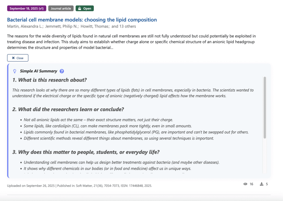Screen dimensions: 283x201
Task: Close the Simple AI Summary panel
Action: (18, 58)
